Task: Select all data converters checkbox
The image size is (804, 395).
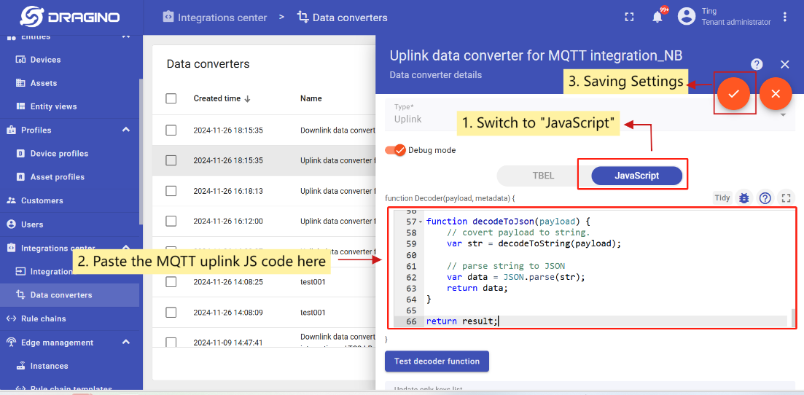Action: (x=171, y=98)
